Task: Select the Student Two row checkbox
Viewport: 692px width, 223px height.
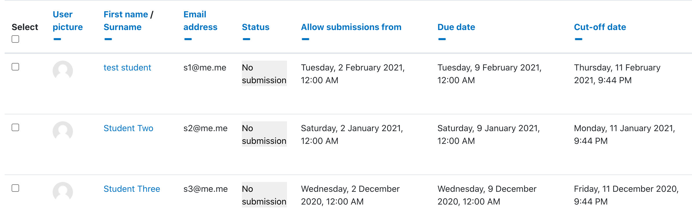Action: (x=15, y=127)
